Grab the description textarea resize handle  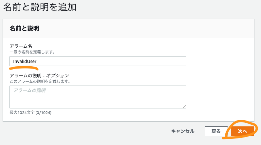pyautogui.click(x=184, y=107)
